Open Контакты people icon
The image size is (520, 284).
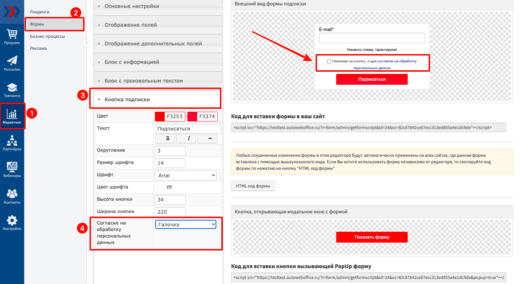click(12, 194)
